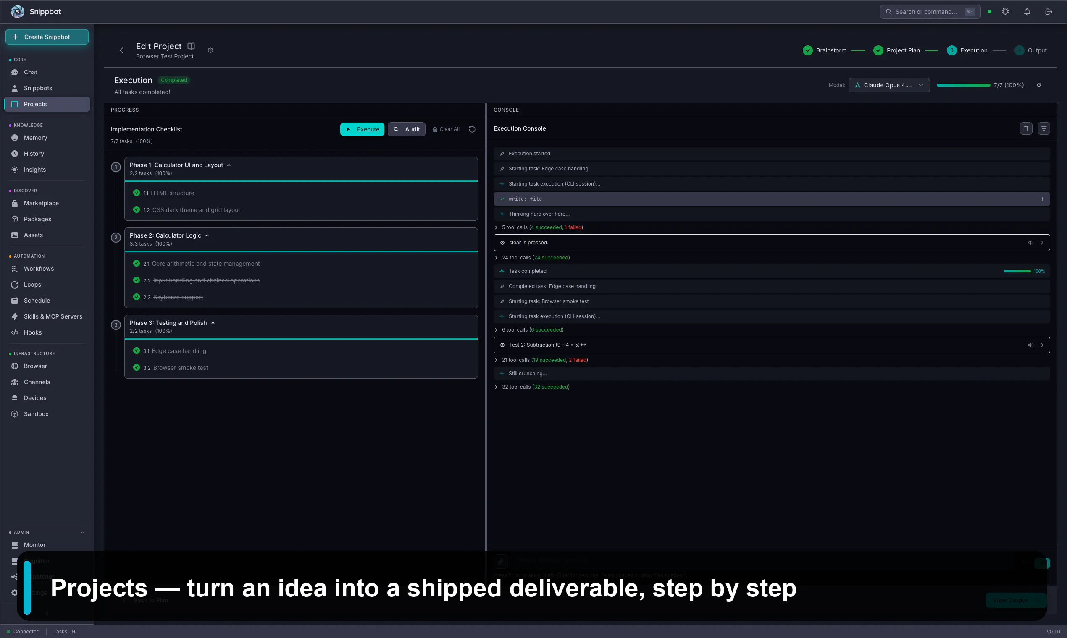Reset the checklist with circular arrow icon

click(472, 129)
